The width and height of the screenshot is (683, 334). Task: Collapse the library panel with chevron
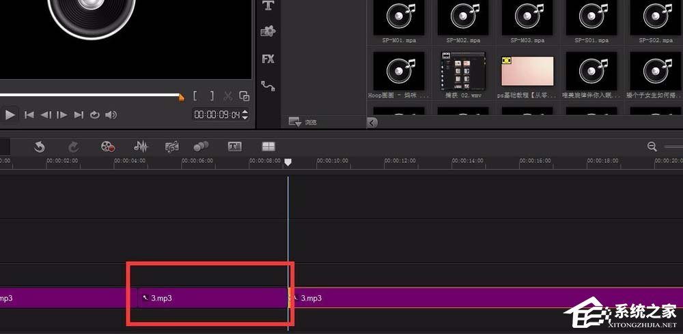click(x=372, y=123)
